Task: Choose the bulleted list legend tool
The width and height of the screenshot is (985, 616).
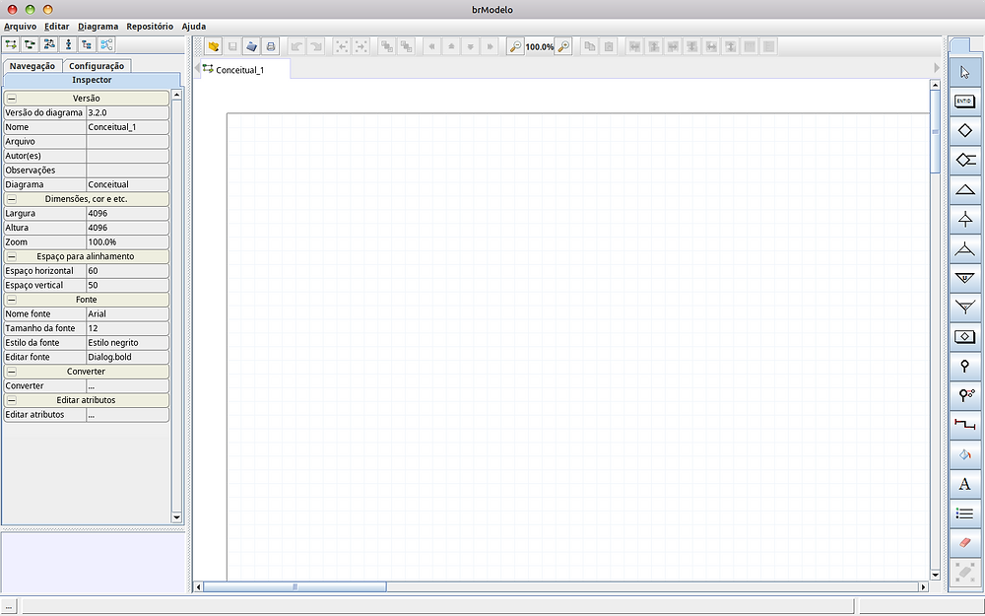Action: 964,513
